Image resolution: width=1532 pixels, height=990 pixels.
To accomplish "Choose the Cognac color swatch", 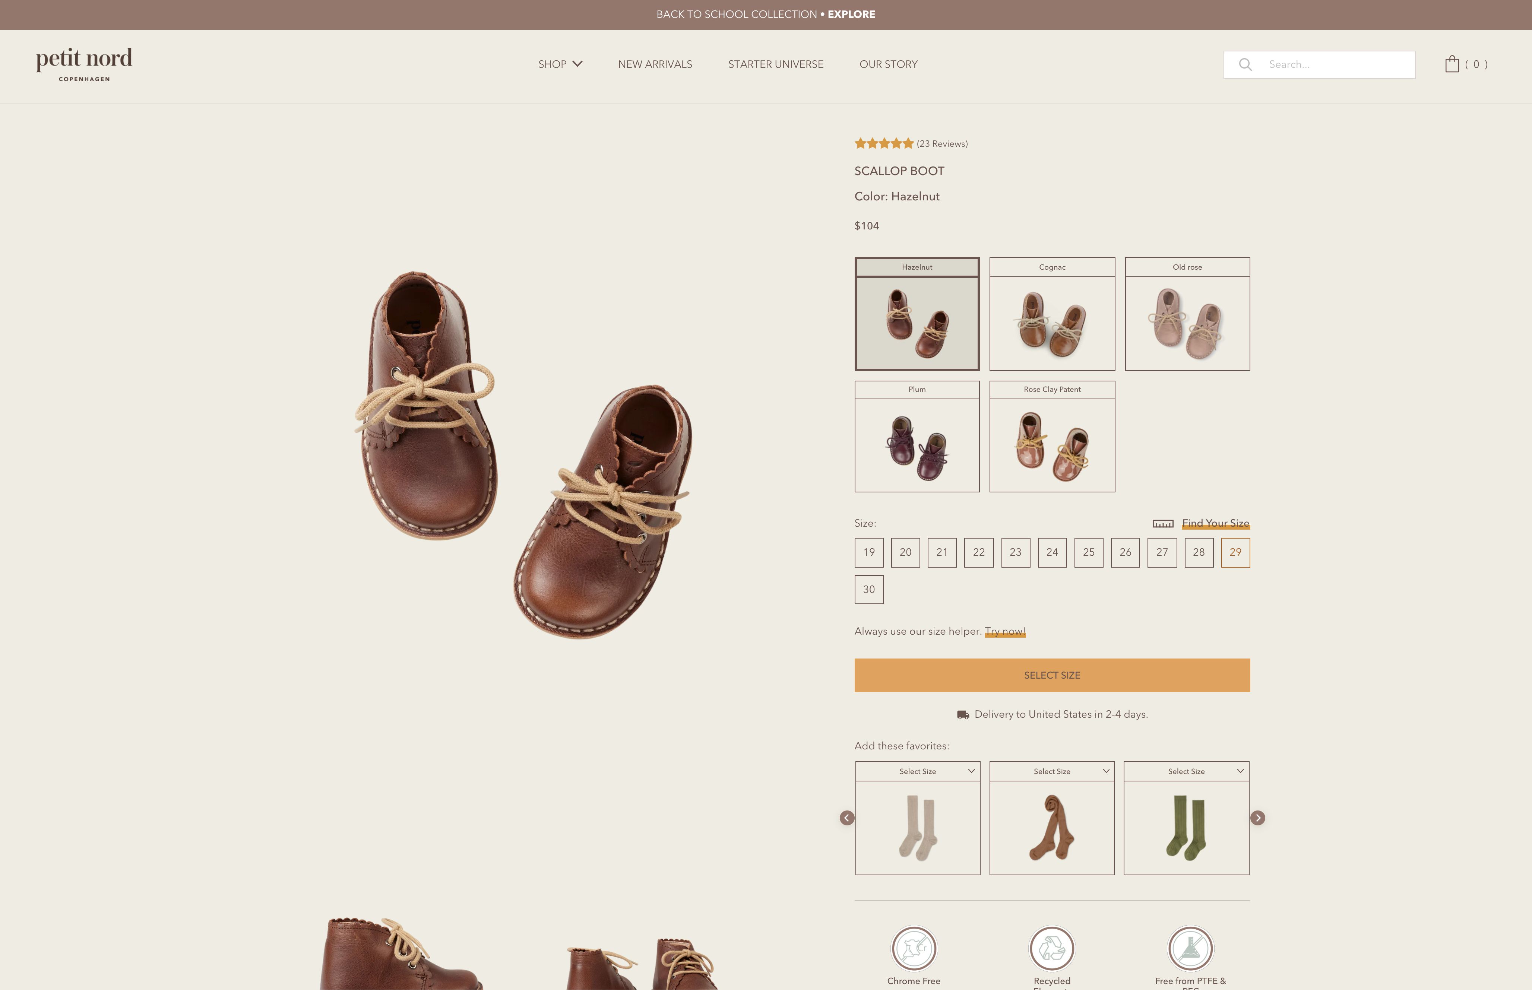I will point(1053,315).
